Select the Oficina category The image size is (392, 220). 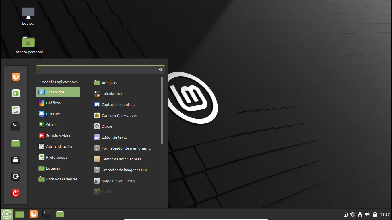pyautogui.click(x=58, y=125)
